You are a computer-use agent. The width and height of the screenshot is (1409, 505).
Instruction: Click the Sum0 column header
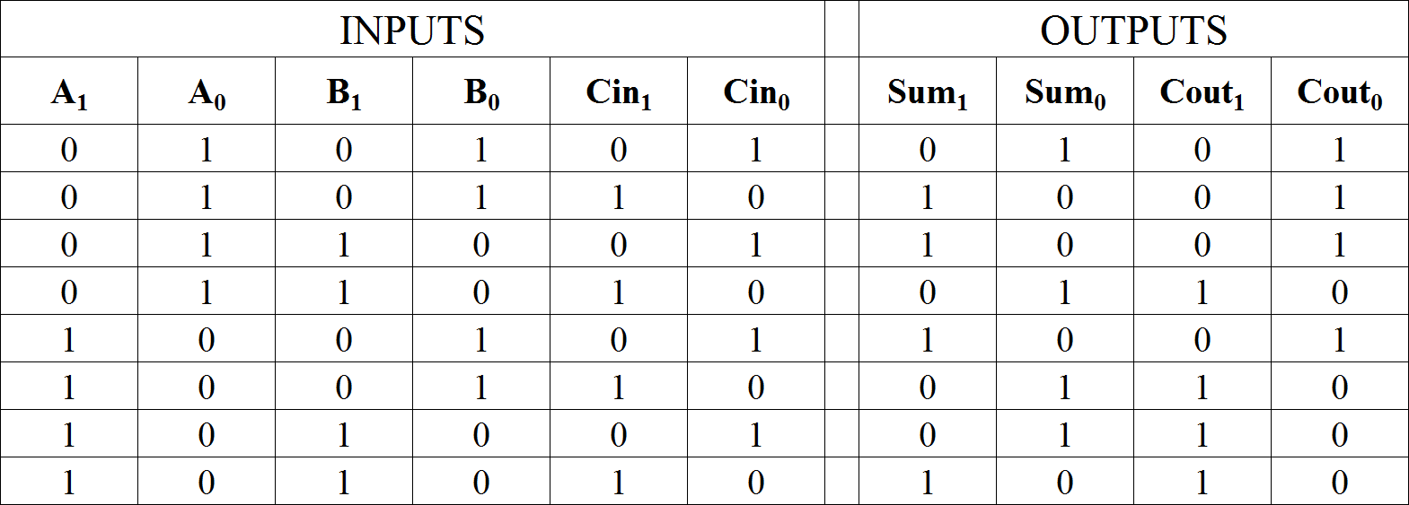tap(1065, 92)
